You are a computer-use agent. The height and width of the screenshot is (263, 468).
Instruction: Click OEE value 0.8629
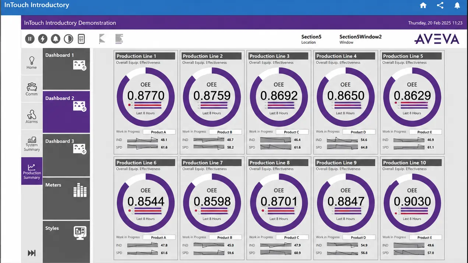tap(412, 96)
